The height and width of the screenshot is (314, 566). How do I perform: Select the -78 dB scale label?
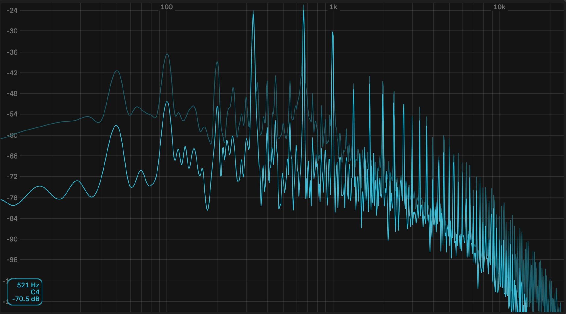(x=12, y=198)
